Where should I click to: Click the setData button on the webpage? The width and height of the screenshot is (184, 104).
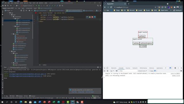tap(136, 43)
